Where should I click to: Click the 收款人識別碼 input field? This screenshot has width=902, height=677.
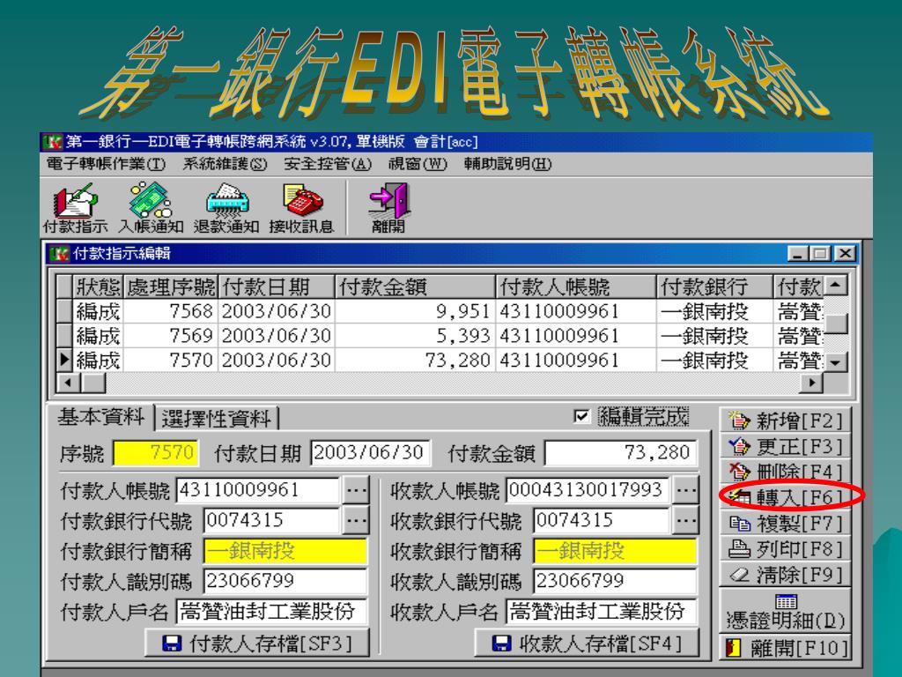pos(615,581)
